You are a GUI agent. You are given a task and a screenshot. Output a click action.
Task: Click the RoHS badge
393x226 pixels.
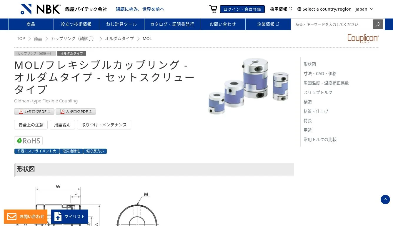click(x=29, y=141)
